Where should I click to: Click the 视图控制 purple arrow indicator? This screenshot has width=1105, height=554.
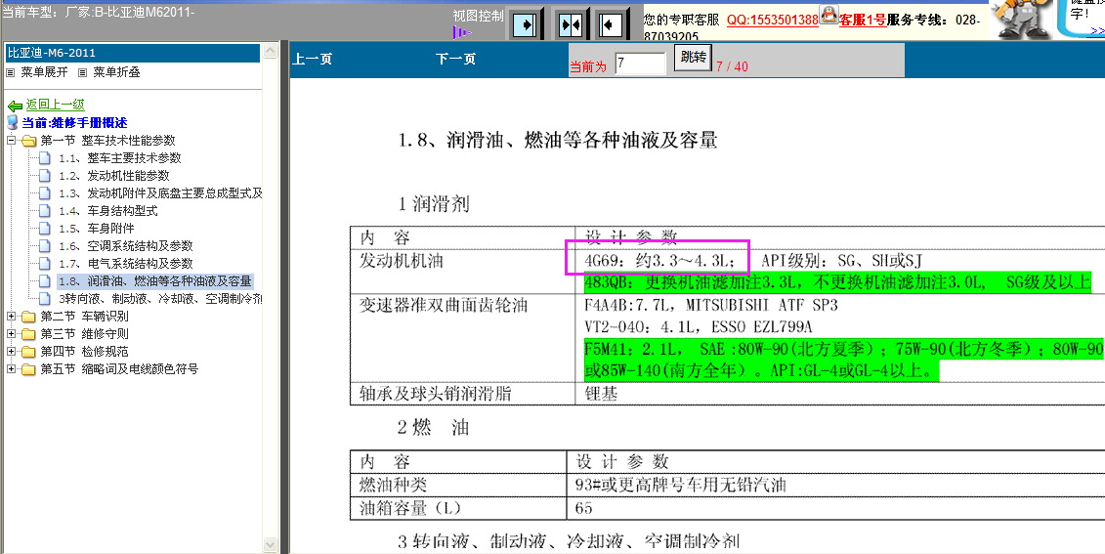[461, 32]
